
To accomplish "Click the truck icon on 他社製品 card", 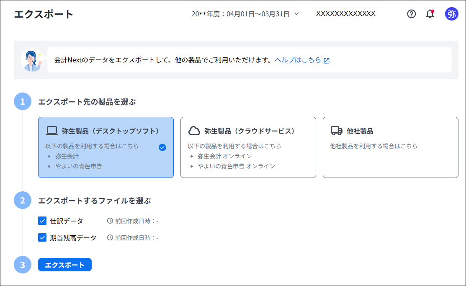I will [x=337, y=131].
